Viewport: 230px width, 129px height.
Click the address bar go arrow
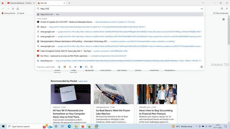click(x=202, y=9)
